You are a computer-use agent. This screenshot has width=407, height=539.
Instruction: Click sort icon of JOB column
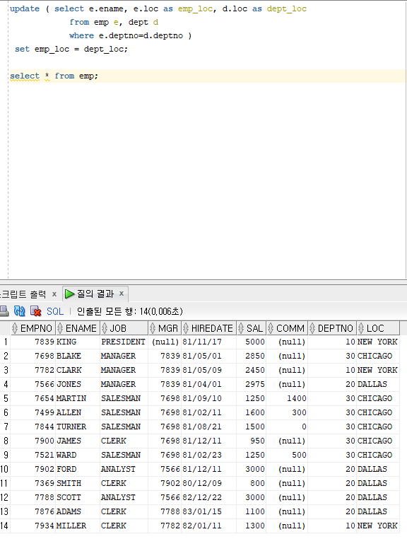click(x=105, y=328)
